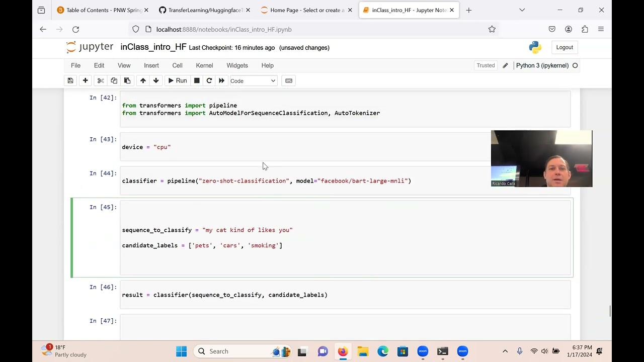This screenshot has width=644, height=362.
Task: Open the command palette keyboard icon
Action: click(289, 80)
